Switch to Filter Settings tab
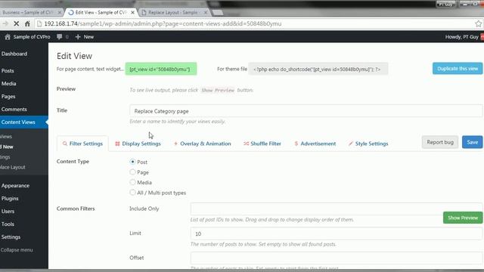This screenshot has width=484, height=272. click(82, 144)
